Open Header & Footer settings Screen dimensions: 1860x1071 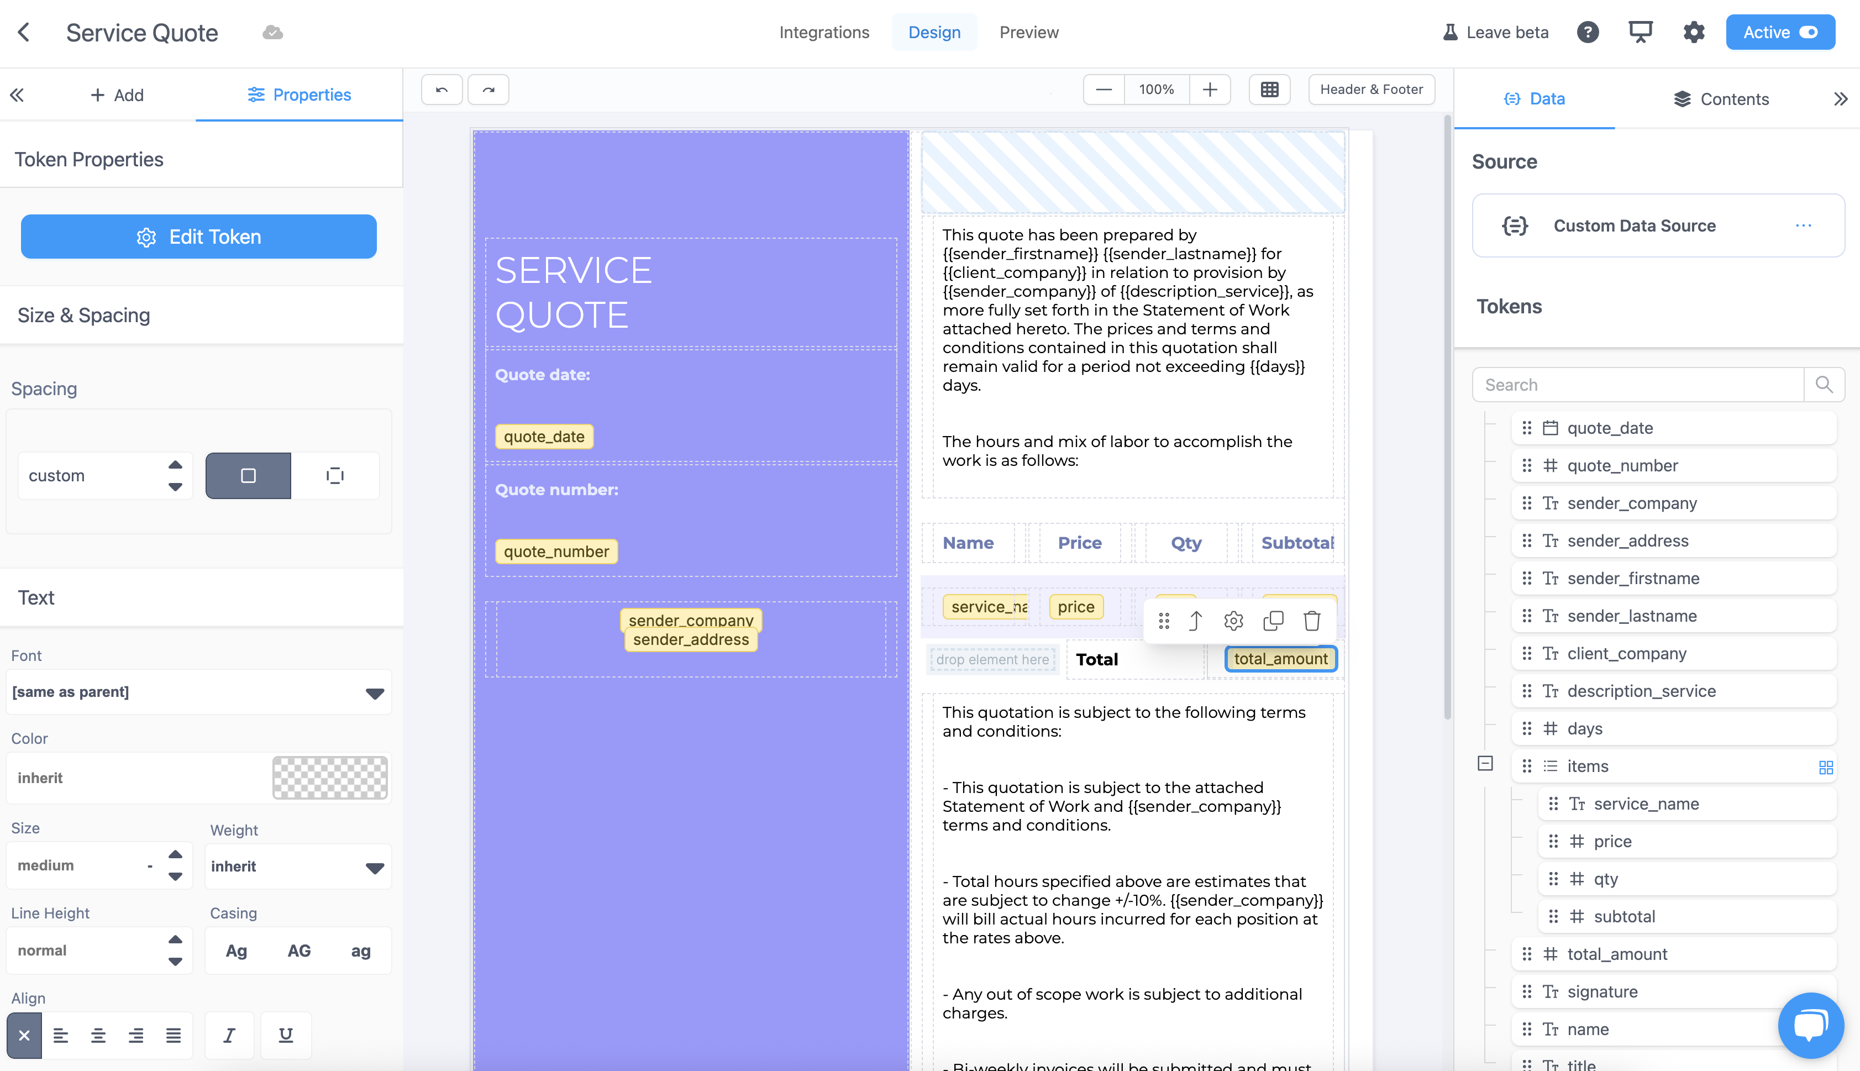pos(1371,90)
